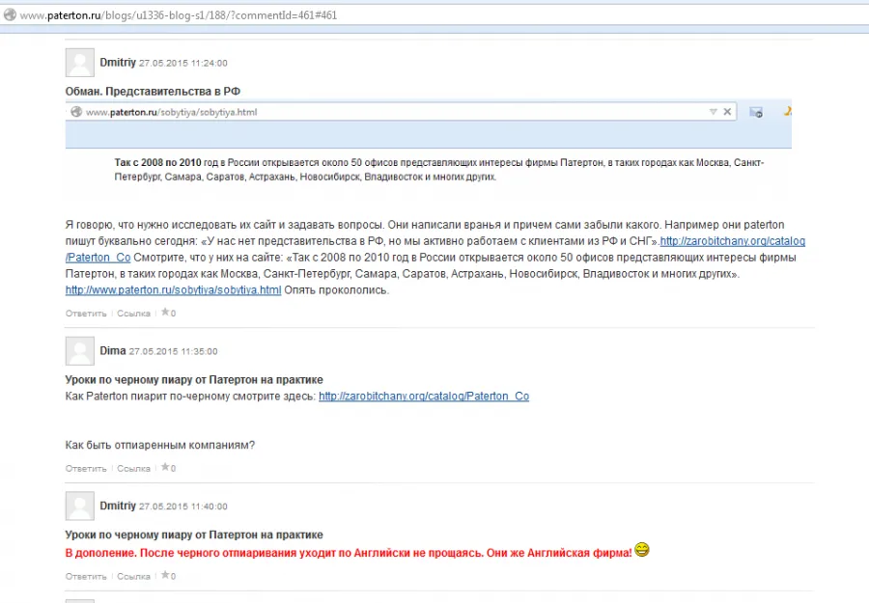Open the embedded screenshot image in Dmitriy's comment
Viewport: 869px width, 603px height.
(x=429, y=143)
